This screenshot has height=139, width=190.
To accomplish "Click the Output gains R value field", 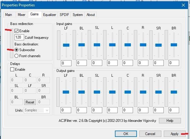I will click(143, 110).
